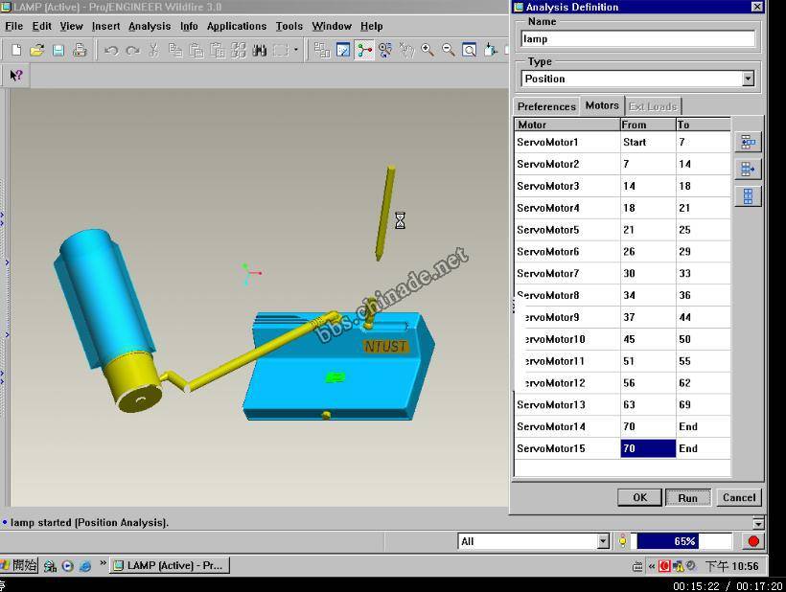Click the add new motor row icon
The image size is (786, 592).
pos(748,142)
